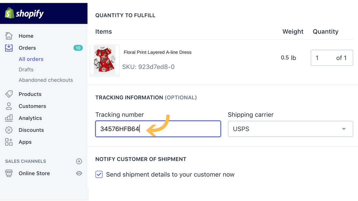358x201 pixels.
Task: Toggle Online Store visibility eye icon
Action: pos(79,173)
